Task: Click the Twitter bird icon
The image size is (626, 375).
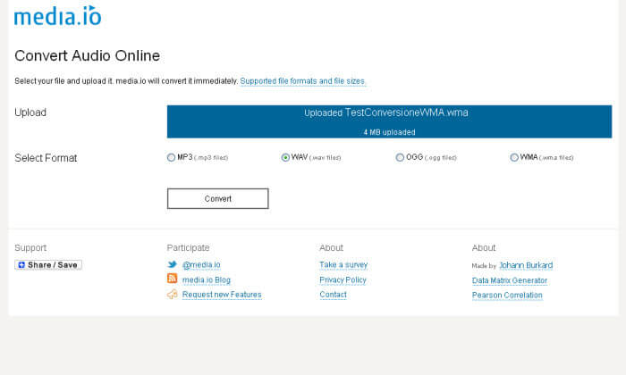Action: pyautogui.click(x=172, y=264)
